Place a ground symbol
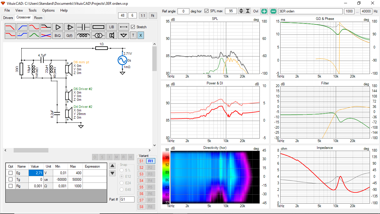This screenshot has height=214, width=380. click(123, 35)
